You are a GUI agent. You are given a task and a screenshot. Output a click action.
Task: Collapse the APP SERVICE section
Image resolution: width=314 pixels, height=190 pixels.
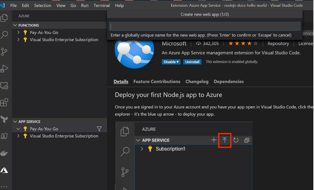click(x=15, y=121)
